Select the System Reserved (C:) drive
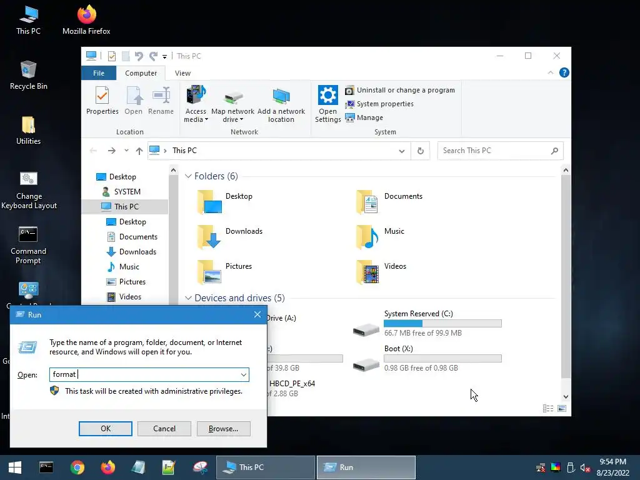The width and height of the screenshot is (640, 480). [x=427, y=324]
